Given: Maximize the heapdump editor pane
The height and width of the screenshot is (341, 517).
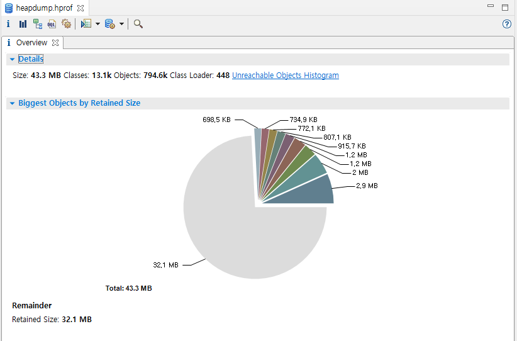Looking at the screenshot, I should (505, 8).
